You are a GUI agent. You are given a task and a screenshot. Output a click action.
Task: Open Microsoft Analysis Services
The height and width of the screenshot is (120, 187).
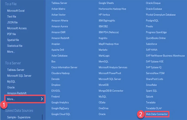(x=113, y=67)
